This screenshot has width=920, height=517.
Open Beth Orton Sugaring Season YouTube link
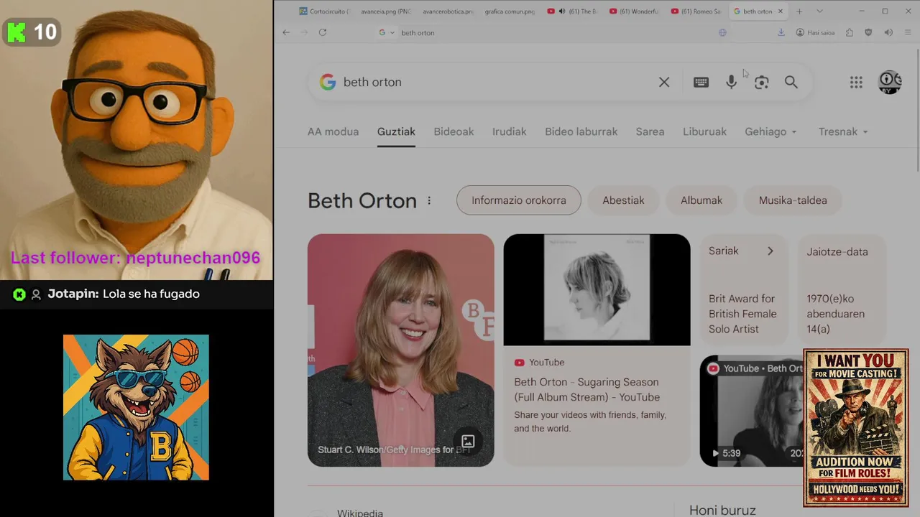(586, 390)
